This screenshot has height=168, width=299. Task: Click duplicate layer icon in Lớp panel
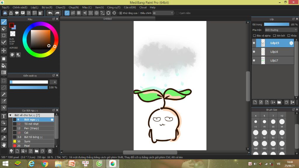pos(286,102)
